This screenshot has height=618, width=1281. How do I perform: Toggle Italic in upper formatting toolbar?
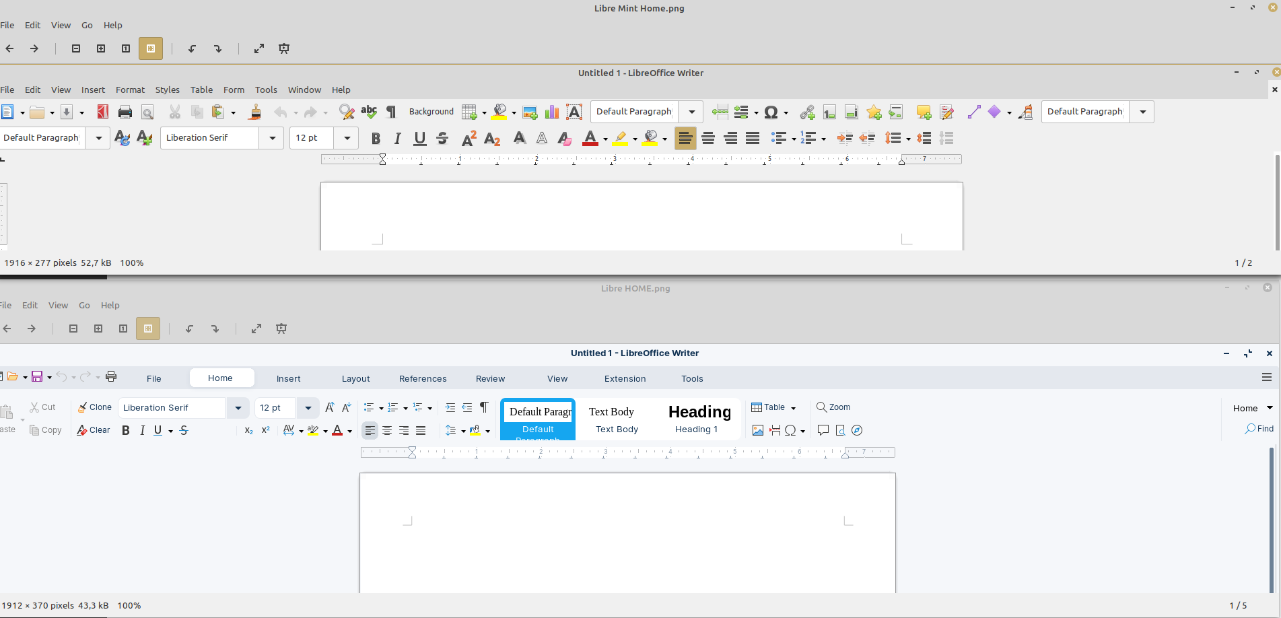[x=398, y=138]
